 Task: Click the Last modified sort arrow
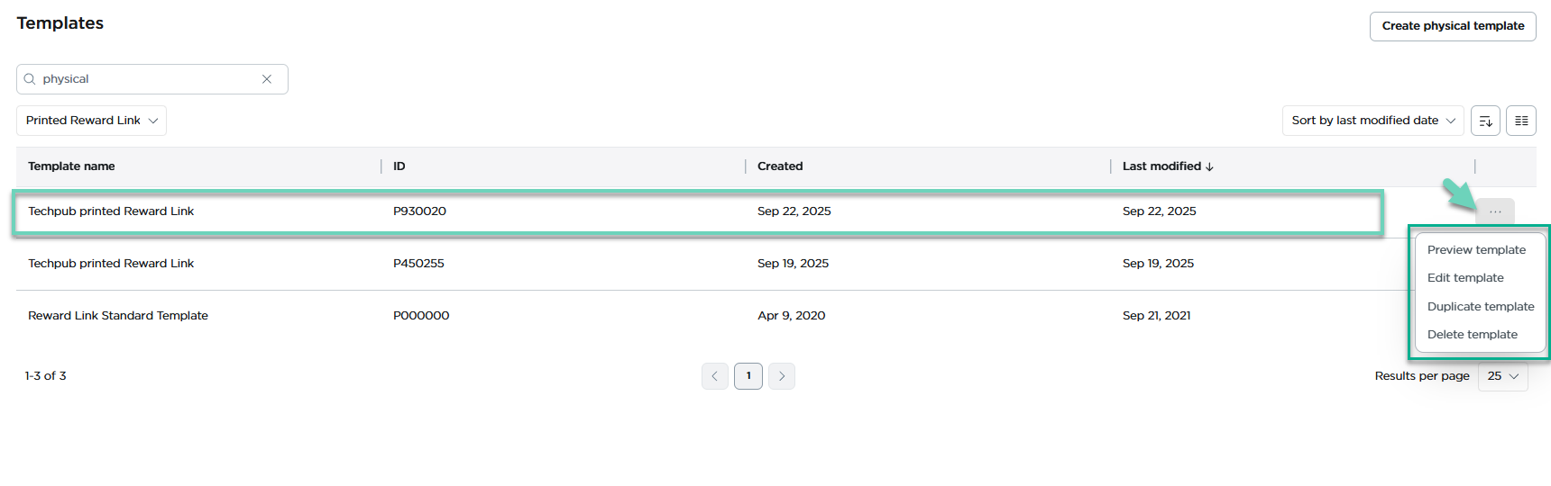tap(1209, 166)
